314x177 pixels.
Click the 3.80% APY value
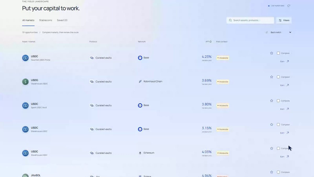point(207,104)
